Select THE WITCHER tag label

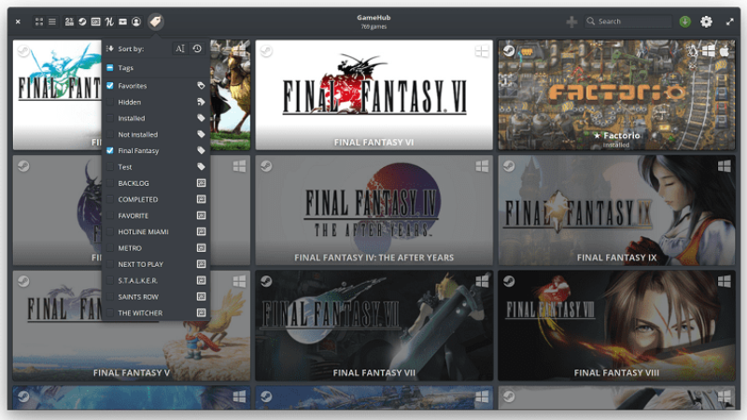coord(140,313)
